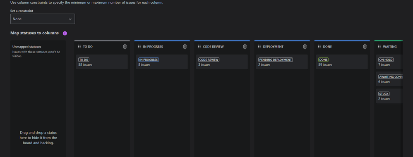The width and height of the screenshot is (413, 157).
Task: Grab the drag handle of DEPLOYMENT column
Action: 259,47
